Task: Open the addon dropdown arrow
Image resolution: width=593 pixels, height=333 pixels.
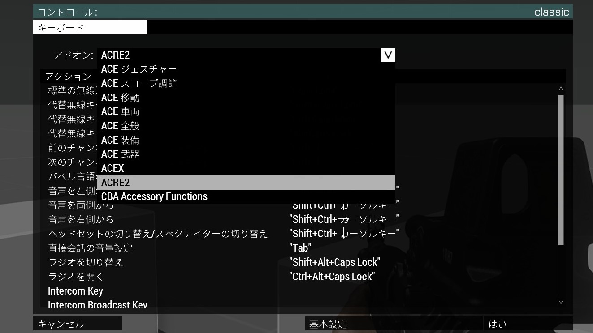Action: (x=388, y=55)
